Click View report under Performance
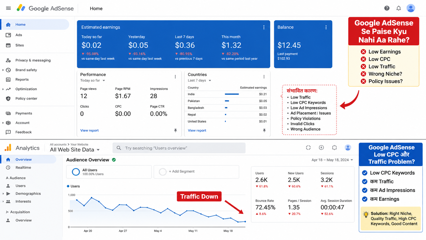This screenshot has height=240, width=426. [89, 130]
